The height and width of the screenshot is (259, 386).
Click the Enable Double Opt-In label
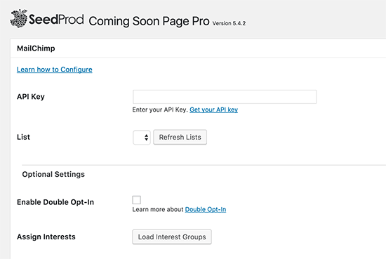tap(55, 202)
